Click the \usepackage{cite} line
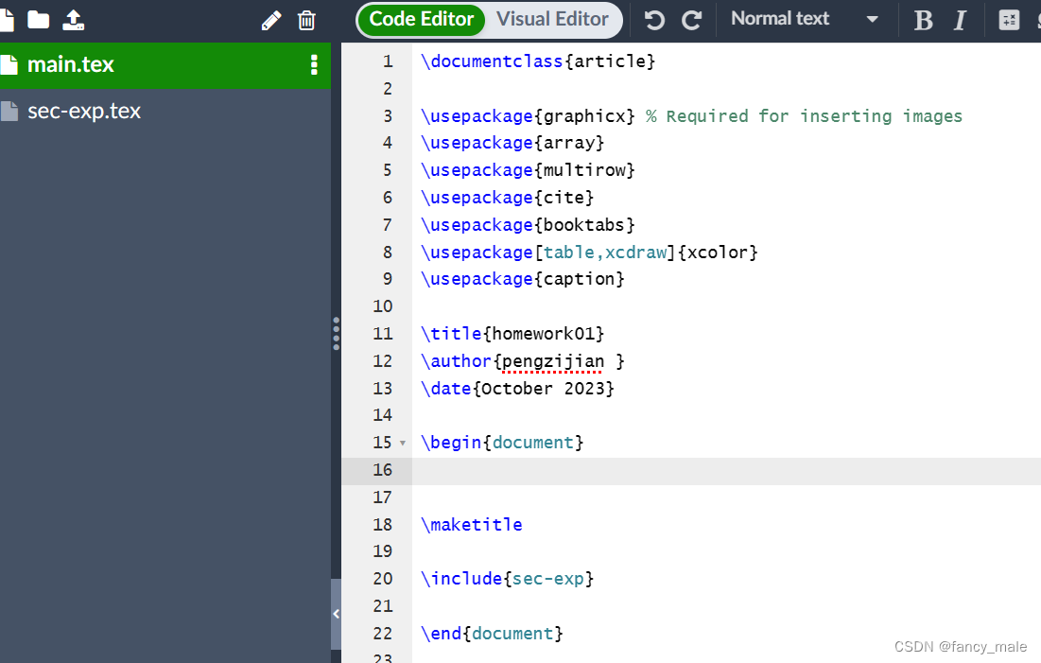This screenshot has height=663, width=1041. coord(507,198)
